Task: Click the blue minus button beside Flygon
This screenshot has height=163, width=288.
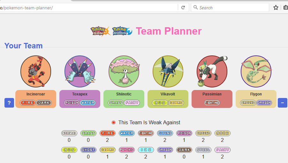Action: pyautogui.click(x=283, y=103)
